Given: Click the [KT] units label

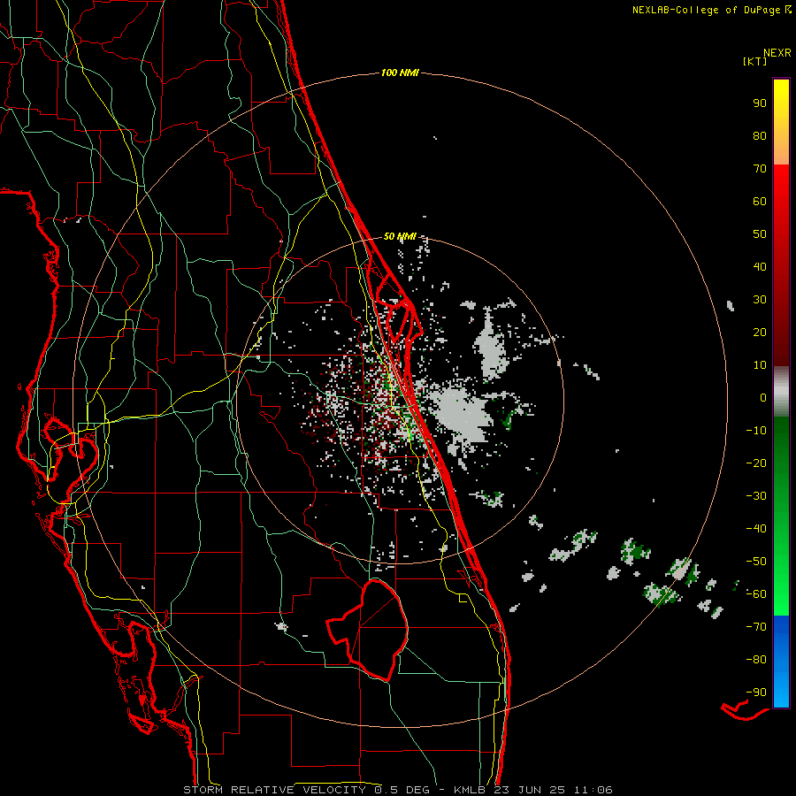Looking at the screenshot, I should 754,61.
